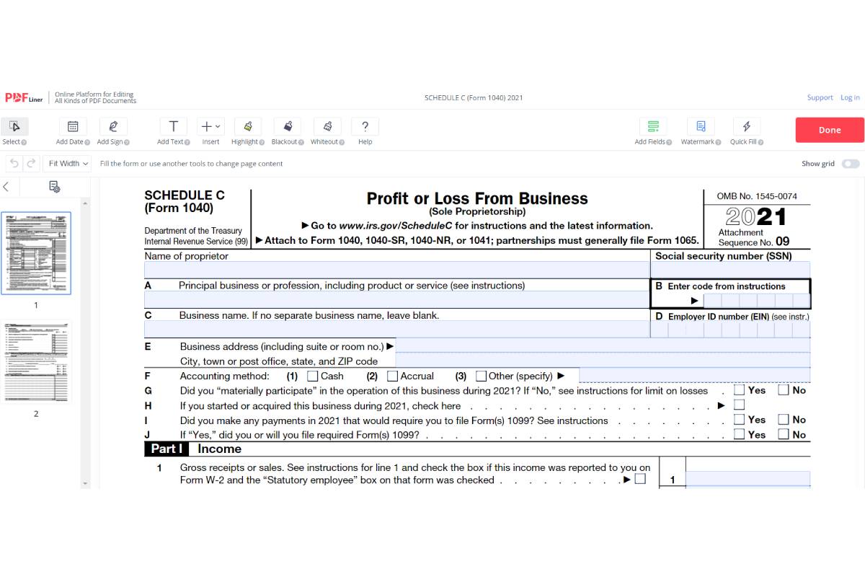Select the Blackout tool
Viewport: 865px width, 577px height.
[x=288, y=127]
